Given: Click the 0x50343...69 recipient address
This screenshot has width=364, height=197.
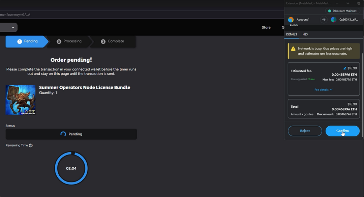Looking at the screenshot, I should coord(349,20).
